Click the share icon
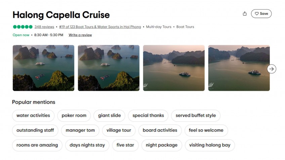The image size is (285, 160). pyautogui.click(x=245, y=14)
